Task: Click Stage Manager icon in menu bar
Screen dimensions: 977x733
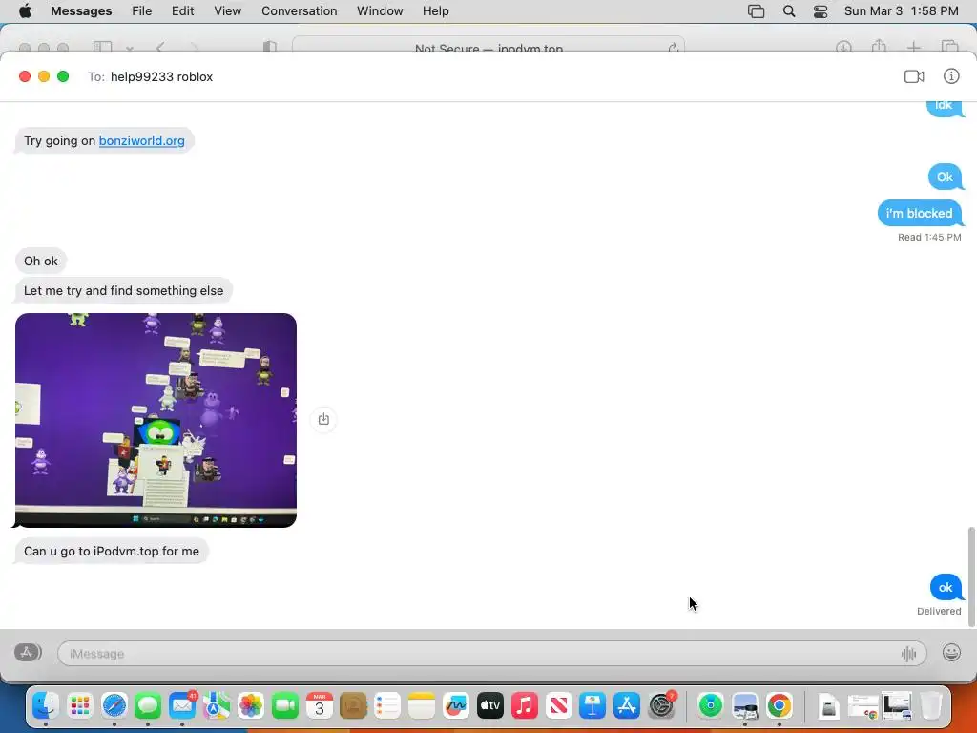Action: [756, 11]
